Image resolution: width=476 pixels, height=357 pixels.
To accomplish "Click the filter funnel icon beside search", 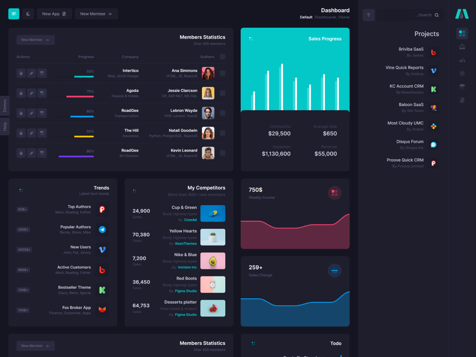I will coord(369,15).
